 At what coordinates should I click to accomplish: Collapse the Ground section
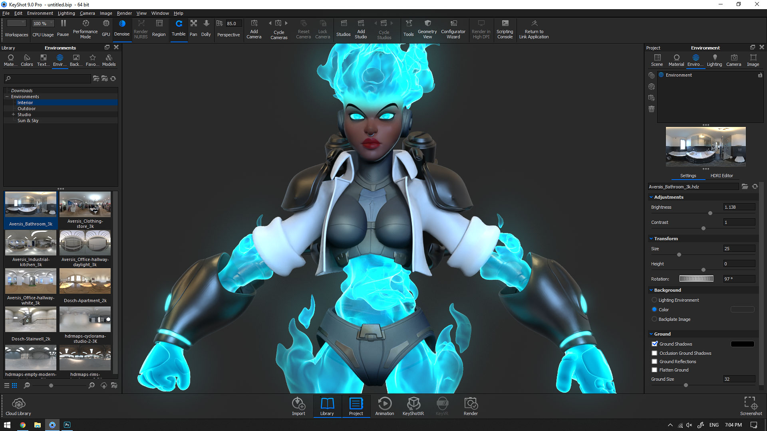click(651, 334)
